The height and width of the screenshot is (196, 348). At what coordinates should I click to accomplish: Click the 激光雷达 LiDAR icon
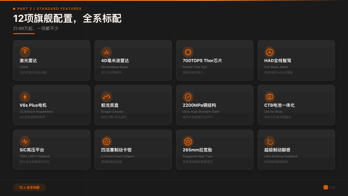click(25, 52)
